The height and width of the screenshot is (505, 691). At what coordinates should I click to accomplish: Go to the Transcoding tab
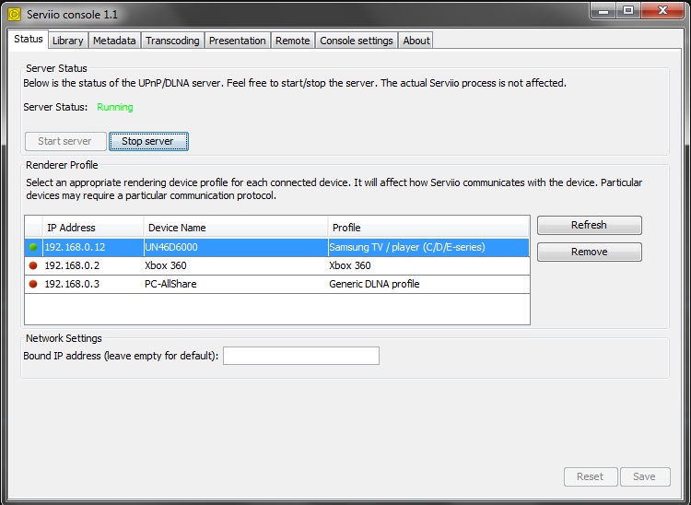[x=172, y=41]
